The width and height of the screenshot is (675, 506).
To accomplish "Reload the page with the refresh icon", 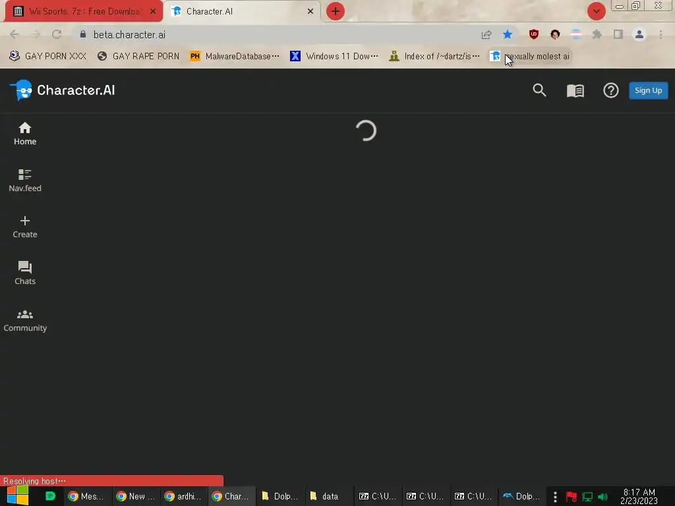I will coord(57,34).
